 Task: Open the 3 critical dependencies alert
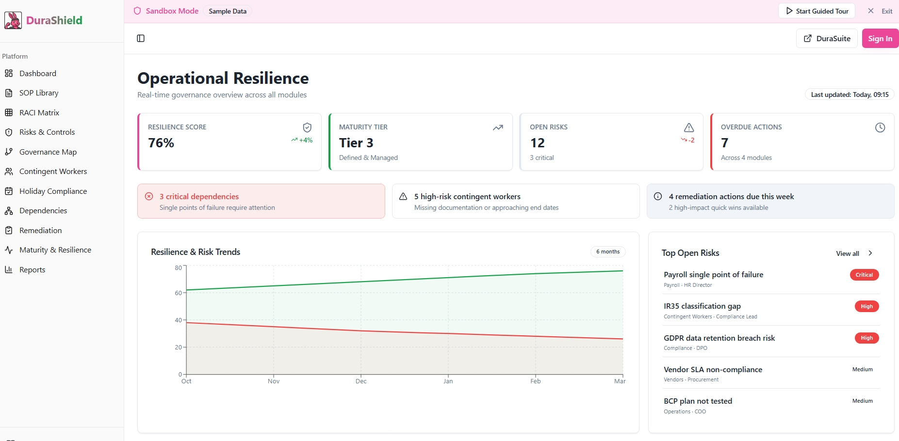261,201
